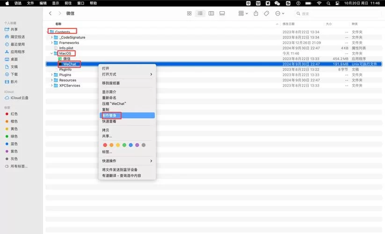
Task: Open the 文件 menu in menu bar
Action: [x=30, y=3]
